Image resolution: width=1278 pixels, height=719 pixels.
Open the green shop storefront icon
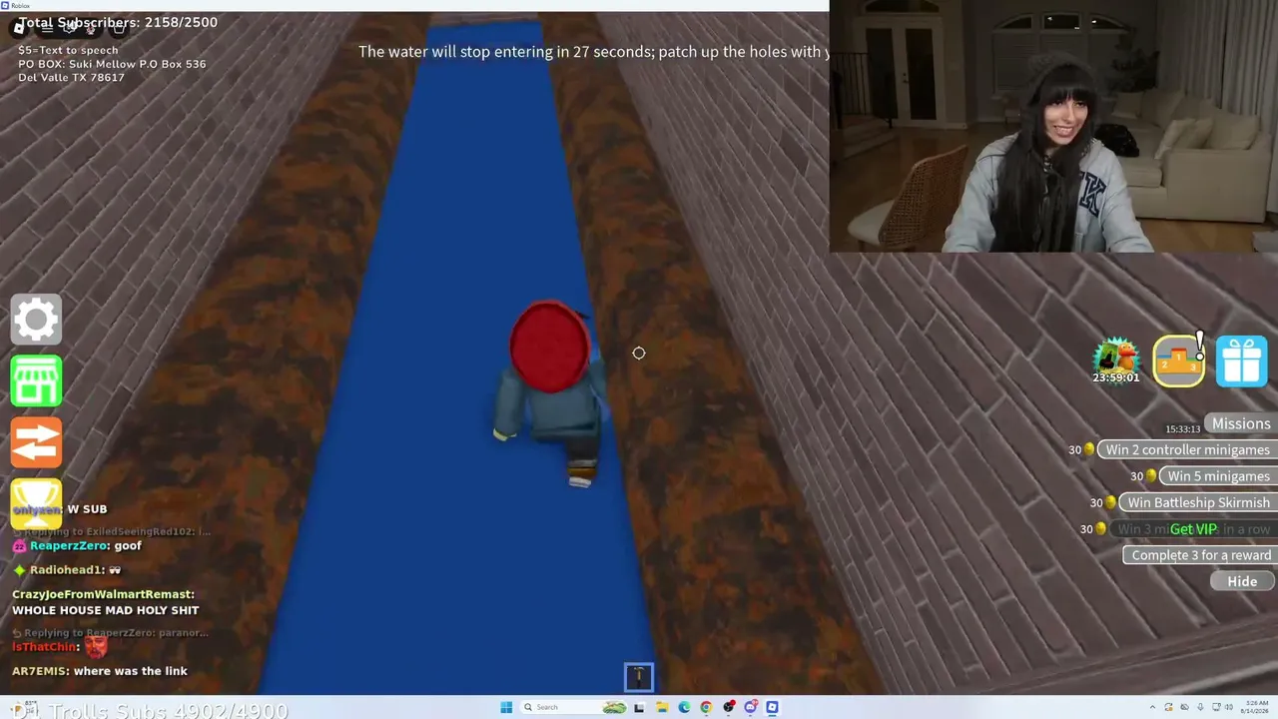click(x=36, y=380)
